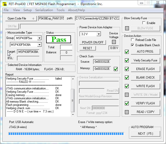Click the WRITE FLASH button
The image size is (166, 144).
point(145,86)
